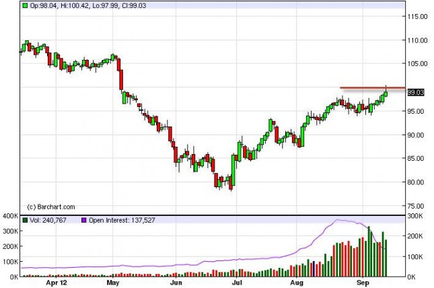The height and width of the screenshot is (288, 434).
Task: Click the 'May' date axis label
Action: 112,283
